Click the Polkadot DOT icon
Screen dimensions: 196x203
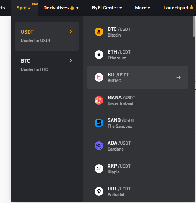pyautogui.click(x=99, y=191)
